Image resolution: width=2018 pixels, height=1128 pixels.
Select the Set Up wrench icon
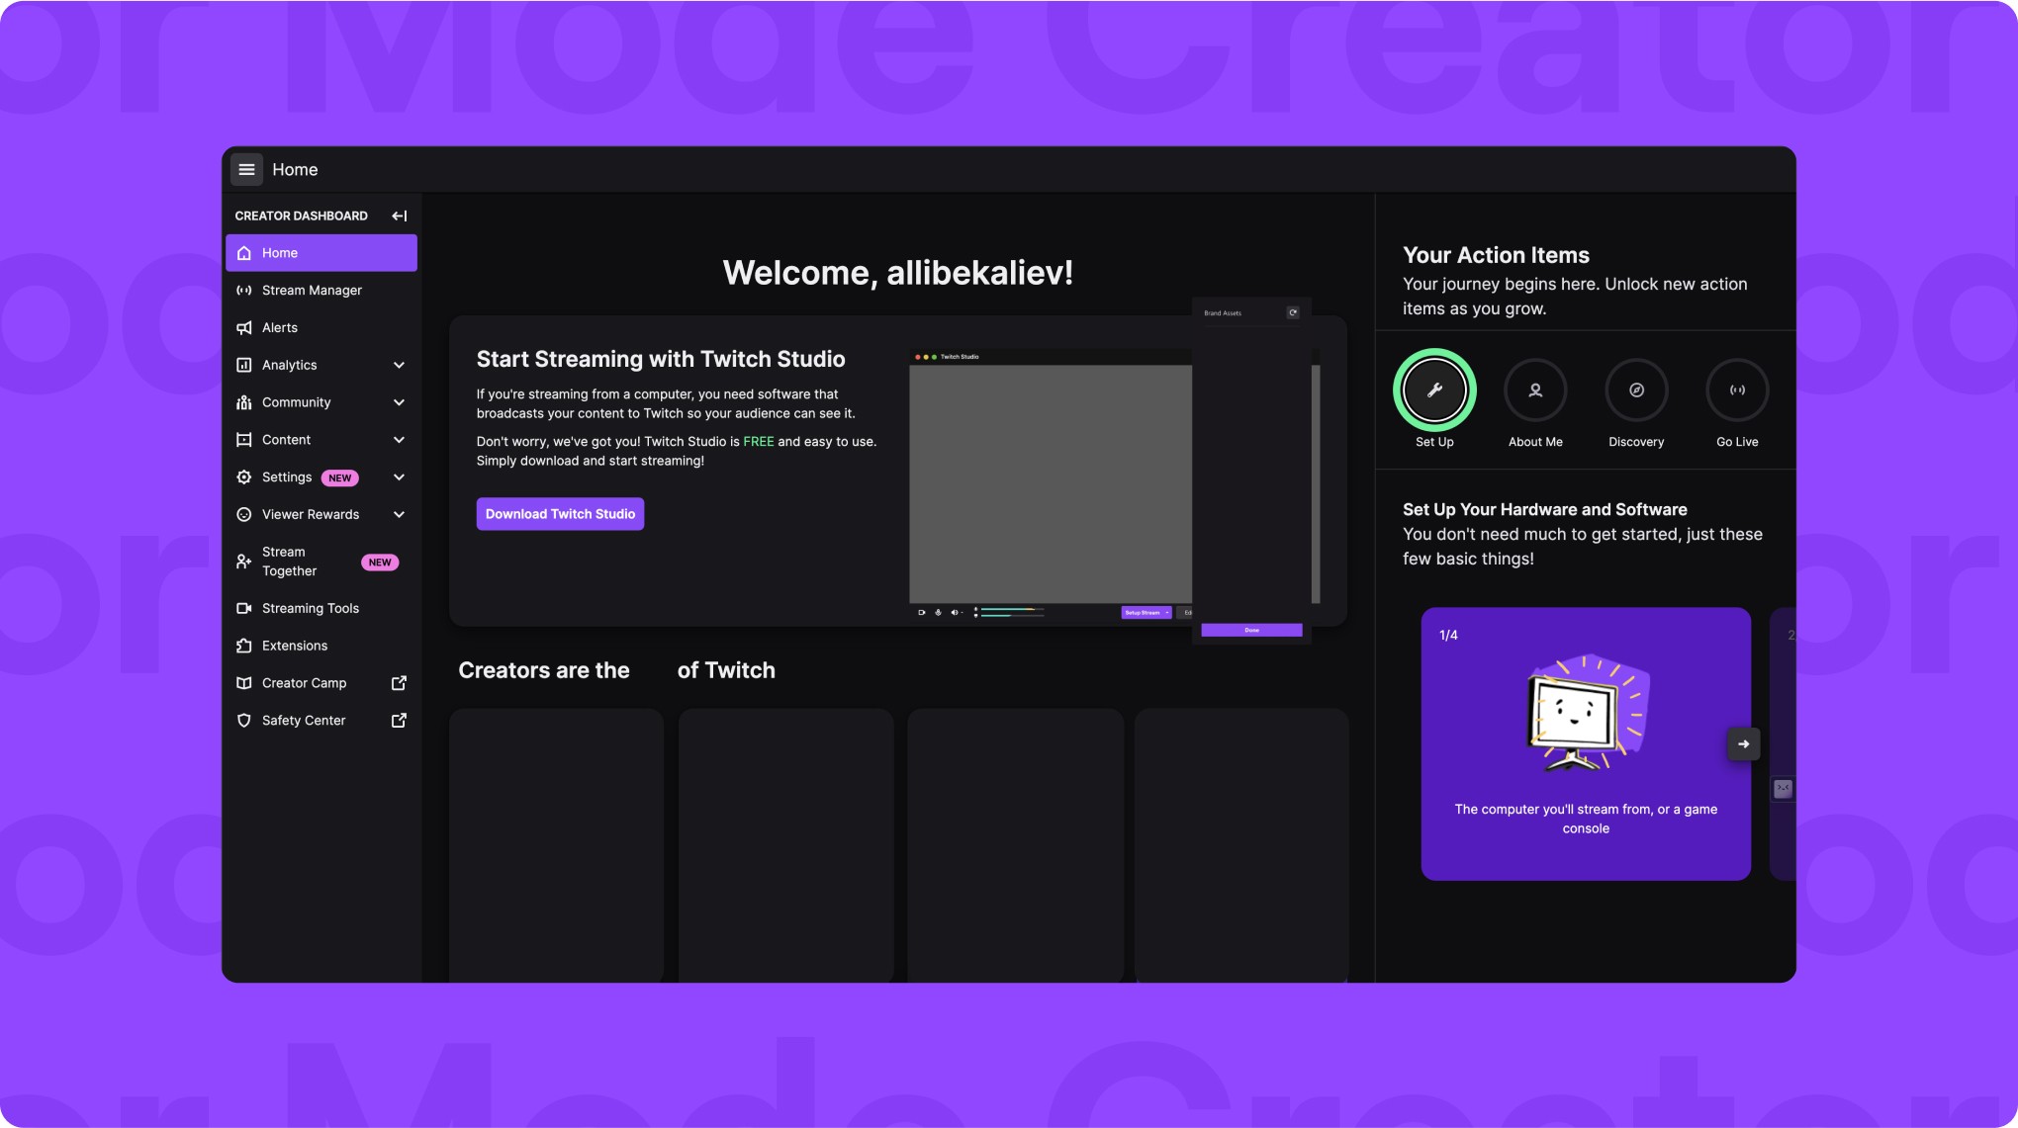[x=1434, y=390]
